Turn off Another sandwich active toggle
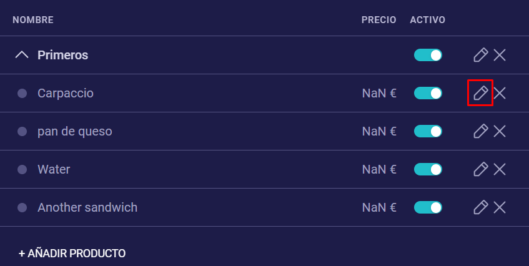529x266 pixels. (428, 207)
